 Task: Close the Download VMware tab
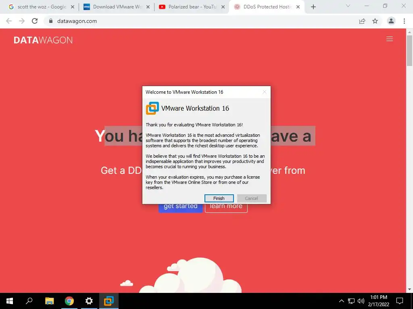[148, 7]
